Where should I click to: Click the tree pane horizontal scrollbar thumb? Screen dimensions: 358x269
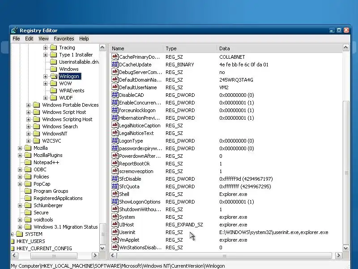point(54,256)
